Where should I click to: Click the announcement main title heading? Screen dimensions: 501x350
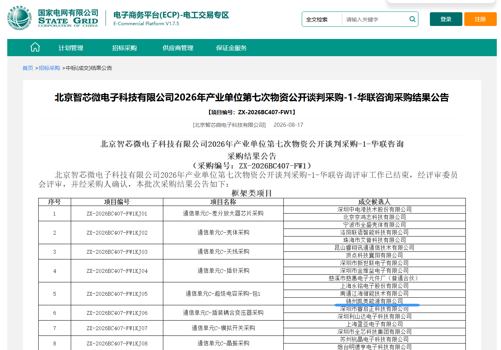click(x=252, y=97)
